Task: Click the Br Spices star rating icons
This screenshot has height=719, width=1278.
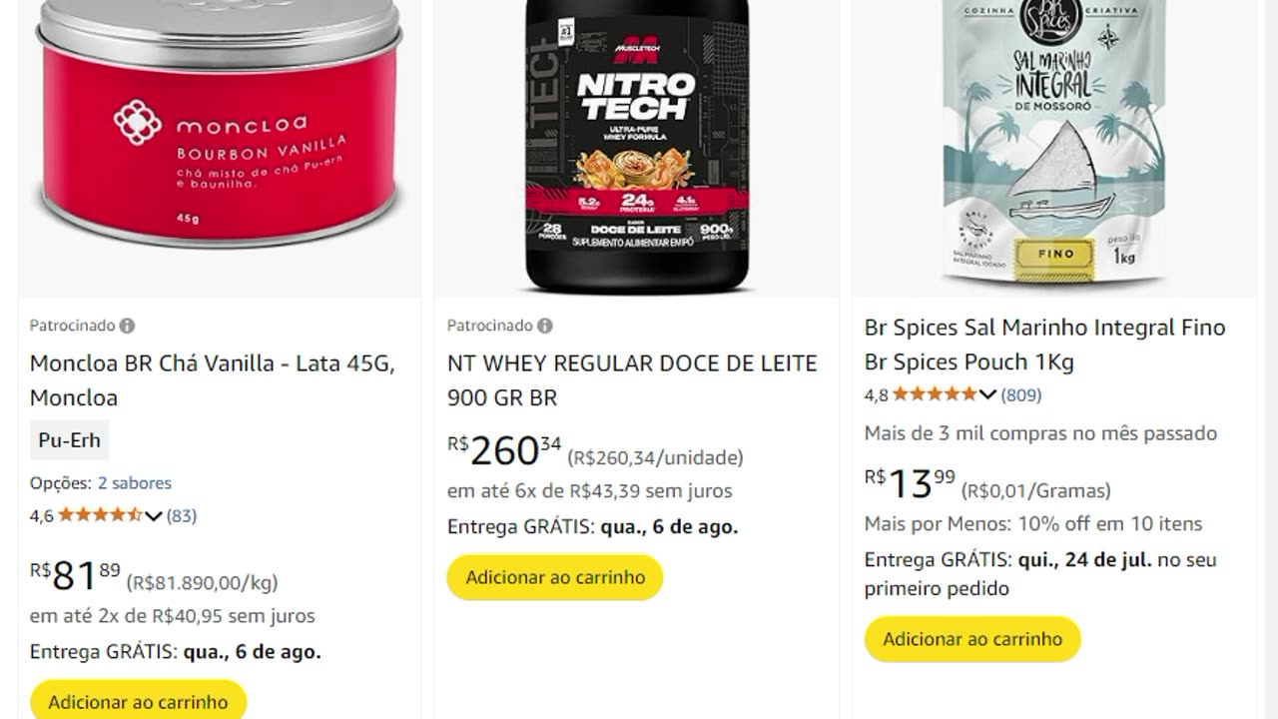Action: click(935, 394)
